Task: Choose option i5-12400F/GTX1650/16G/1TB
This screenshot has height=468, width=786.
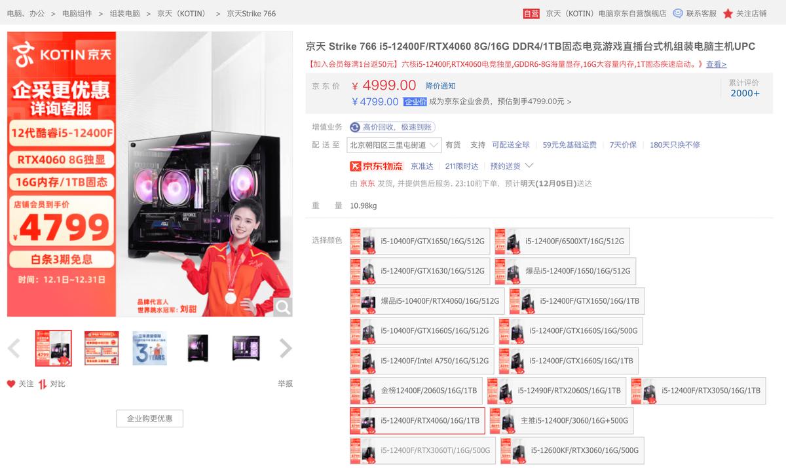Action: [576, 301]
